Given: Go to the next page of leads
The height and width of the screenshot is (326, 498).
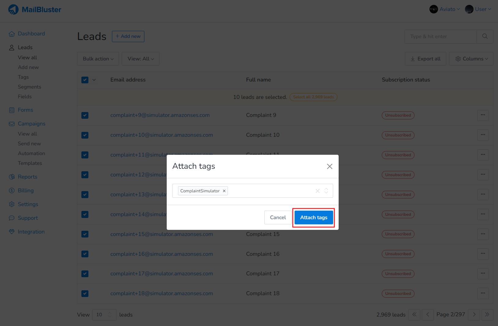Looking at the screenshot, I should click(x=474, y=314).
